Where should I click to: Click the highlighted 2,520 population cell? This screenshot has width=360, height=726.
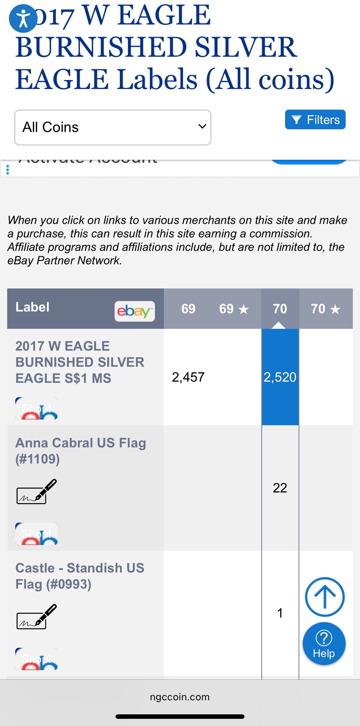(280, 377)
